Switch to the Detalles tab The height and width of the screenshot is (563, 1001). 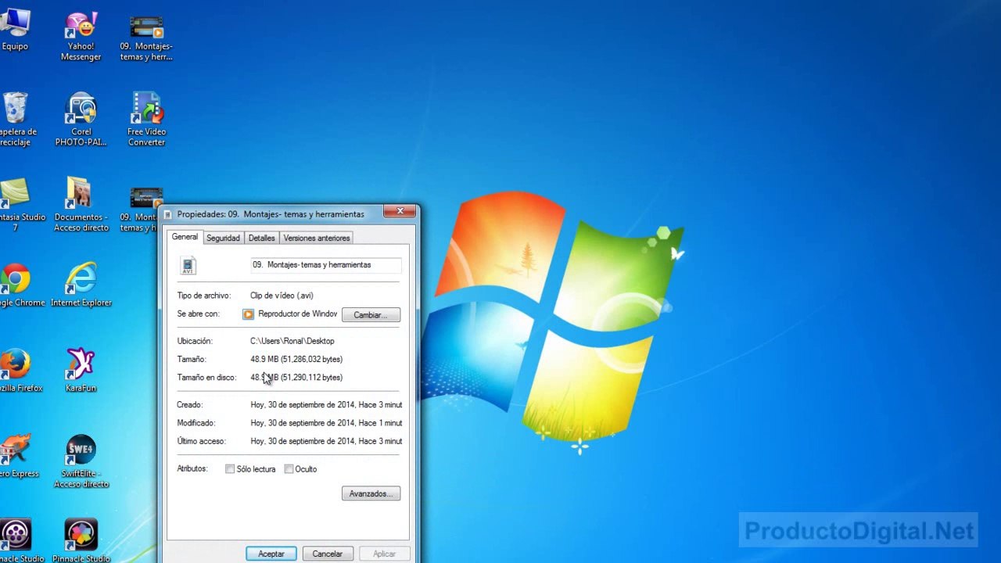click(x=261, y=238)
